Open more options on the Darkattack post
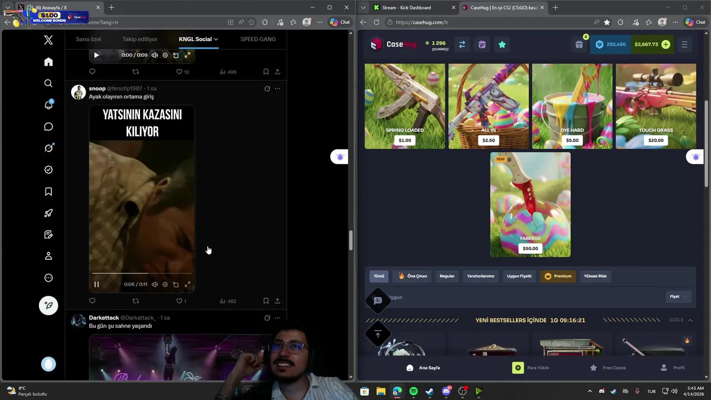711x400 pixels. click(277, 318)
